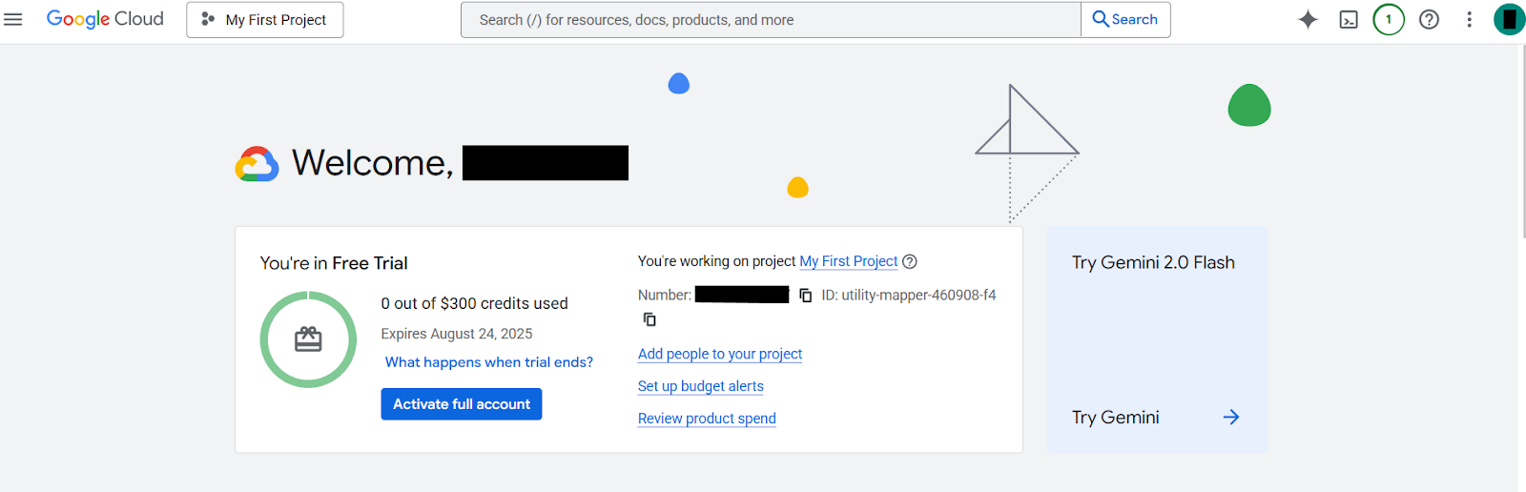Click Activate full account button

pos(462,404)
